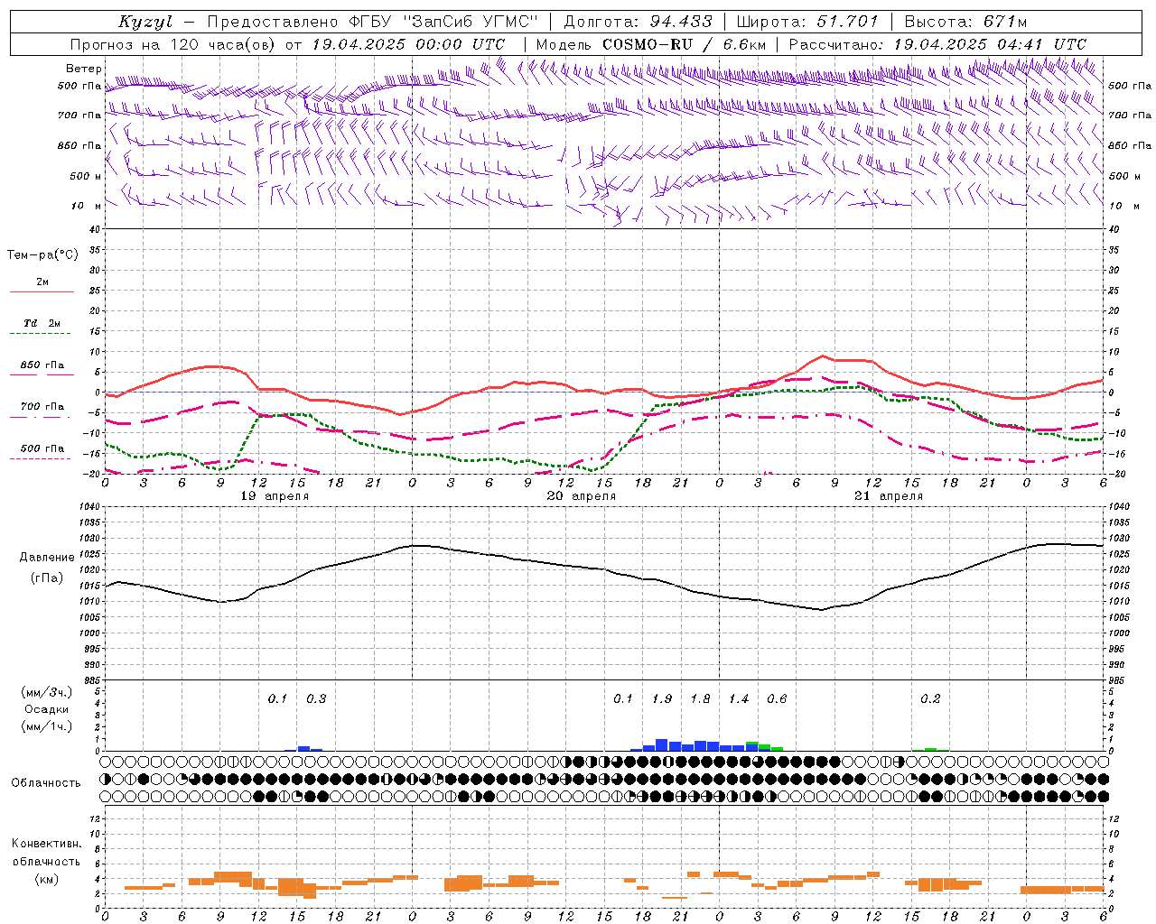Click the 0.1 precipitation total before 1.9

pyautogui.click(x=623, y=699)
